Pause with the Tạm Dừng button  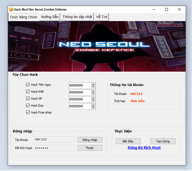coord(163,141)
